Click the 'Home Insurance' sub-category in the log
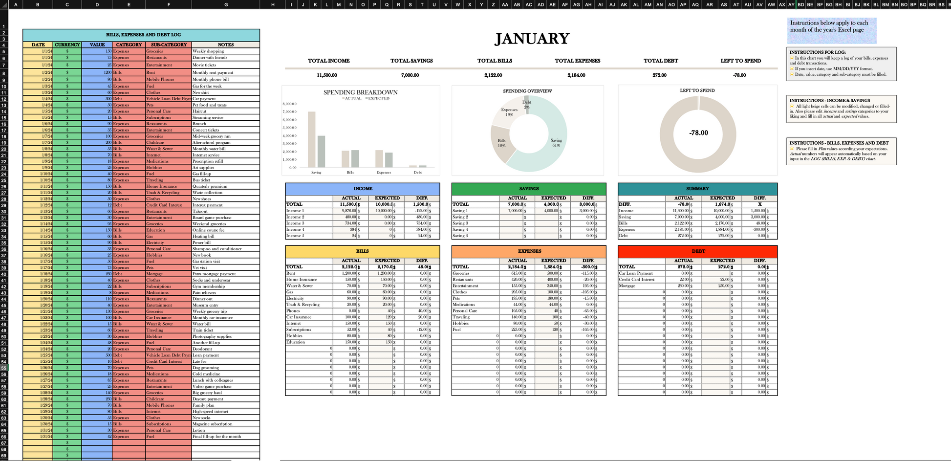The height and width of the screenshot is (461, 951). 169,186
